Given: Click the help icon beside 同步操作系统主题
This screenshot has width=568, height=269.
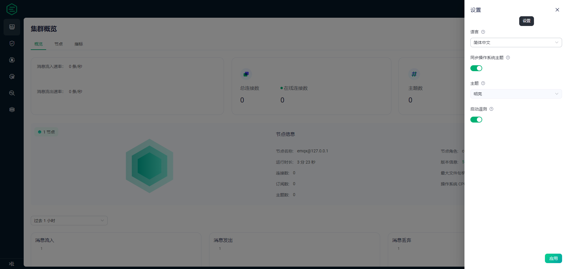Looking at the screenshot, I should [x=508, y=58].
